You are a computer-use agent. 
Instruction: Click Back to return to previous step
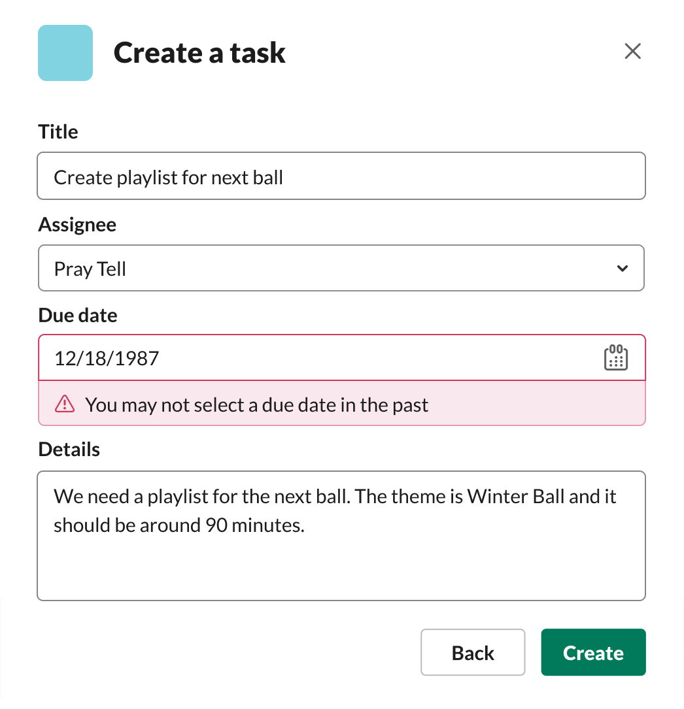click(x=472, y=652)
